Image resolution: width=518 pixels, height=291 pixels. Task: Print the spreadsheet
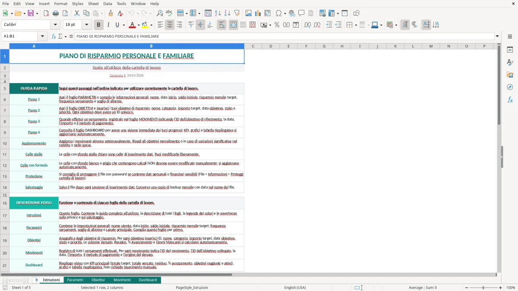click(x=56, y=13)
